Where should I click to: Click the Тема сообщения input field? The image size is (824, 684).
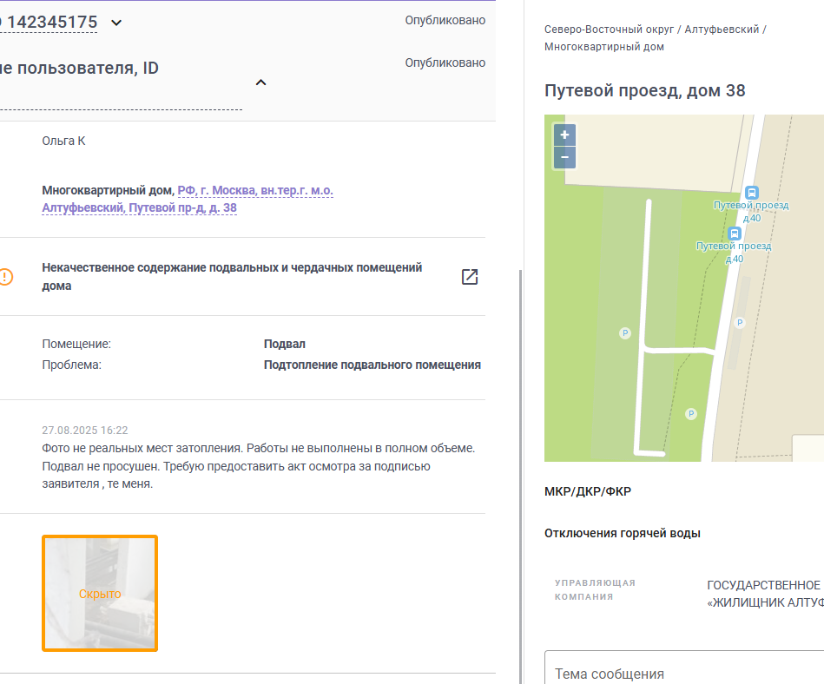point(684,668)
